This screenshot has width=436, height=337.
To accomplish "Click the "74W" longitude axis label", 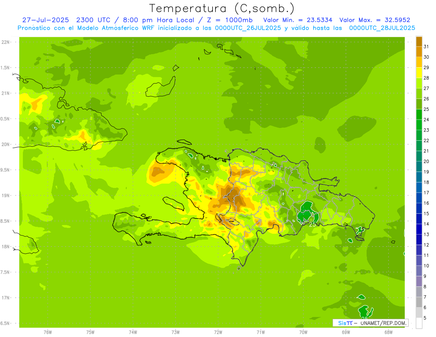I will [133, 332].
